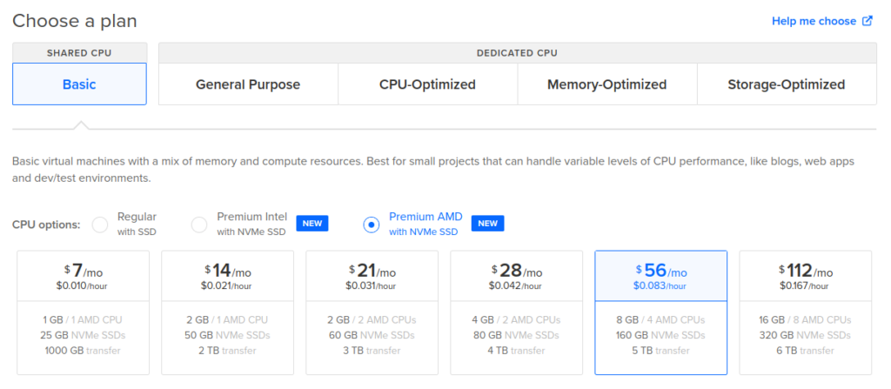
Task: Click the external link icon beside Help me choose
Action: point(868,21)
